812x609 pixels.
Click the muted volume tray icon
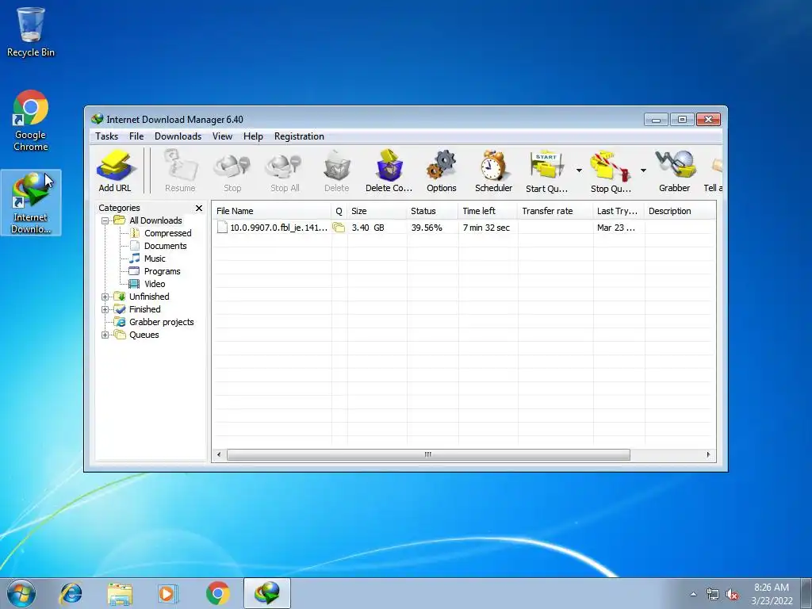click(732, 595)
